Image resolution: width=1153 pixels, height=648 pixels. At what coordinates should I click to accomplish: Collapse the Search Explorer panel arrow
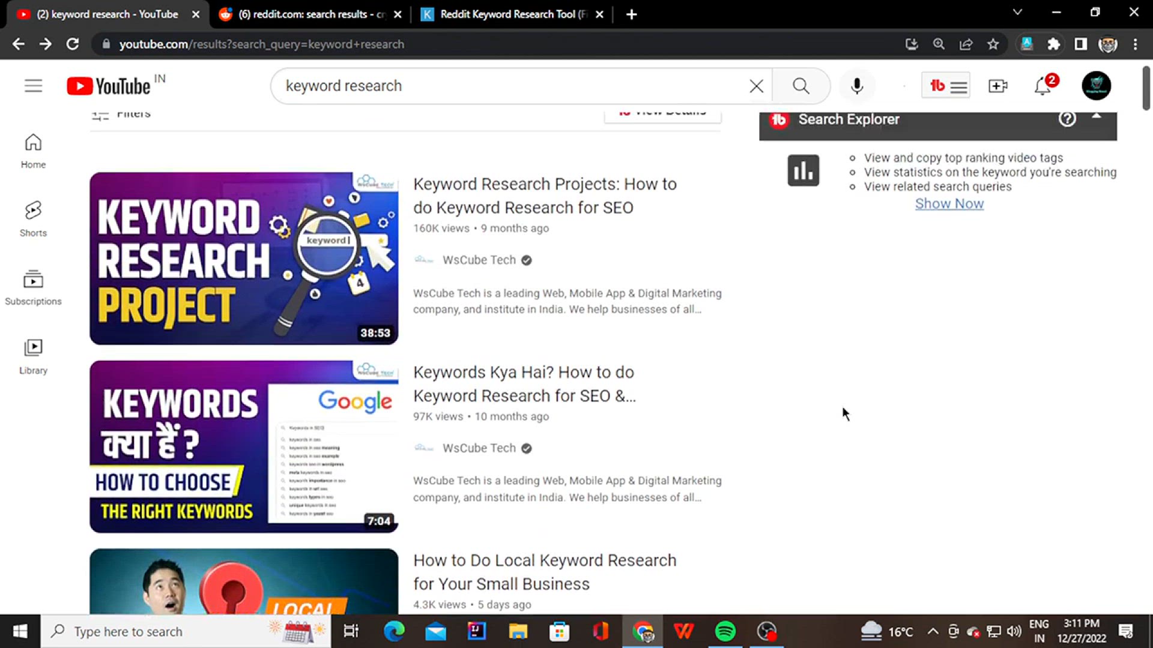tap(1097, 116)
